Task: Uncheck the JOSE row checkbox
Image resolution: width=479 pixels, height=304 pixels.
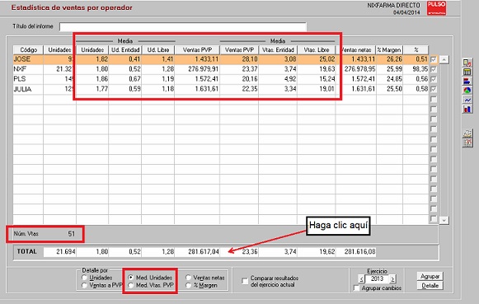Action: coord(433,59)
